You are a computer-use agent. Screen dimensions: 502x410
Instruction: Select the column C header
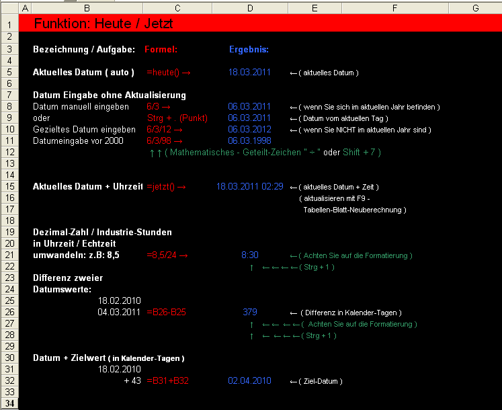tap(177, 8)
